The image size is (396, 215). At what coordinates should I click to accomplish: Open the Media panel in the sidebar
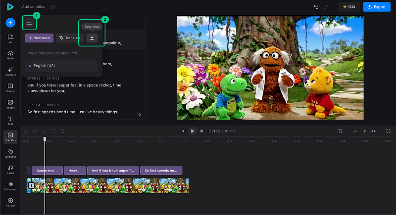click(x=10, y=55)
